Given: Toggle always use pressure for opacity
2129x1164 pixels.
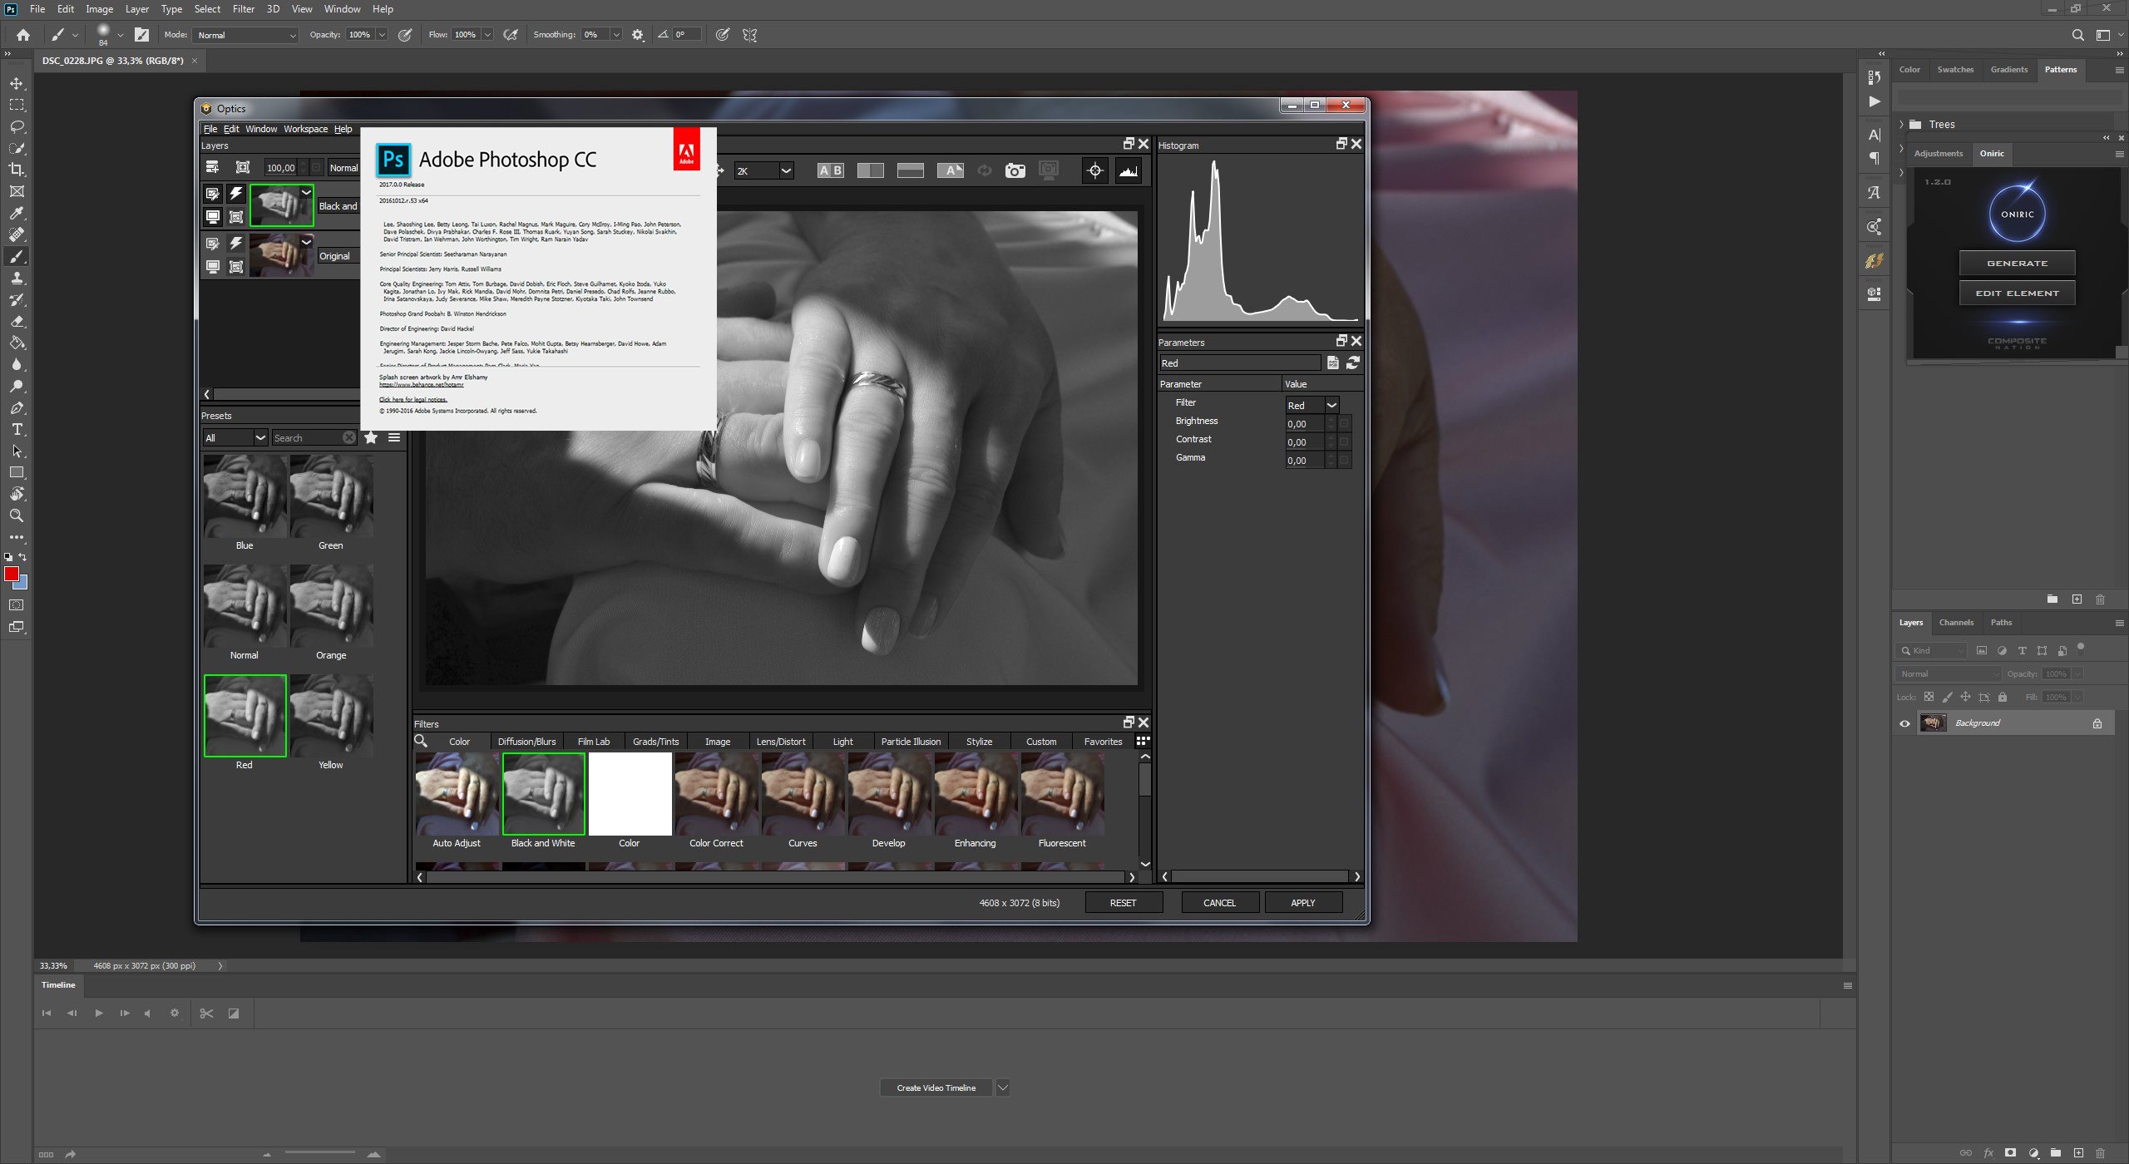Looking at the screenshot, I should (x=405, y=35).
